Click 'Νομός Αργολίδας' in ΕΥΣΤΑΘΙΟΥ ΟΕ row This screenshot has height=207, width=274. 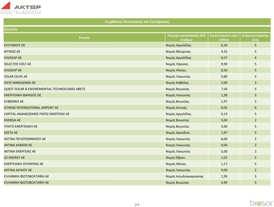(x=178, y=45)
